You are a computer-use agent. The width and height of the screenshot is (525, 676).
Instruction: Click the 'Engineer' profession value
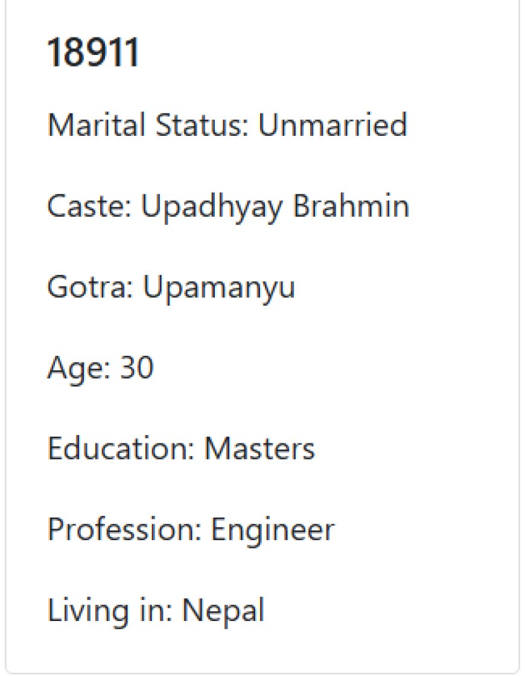[273, 531]
